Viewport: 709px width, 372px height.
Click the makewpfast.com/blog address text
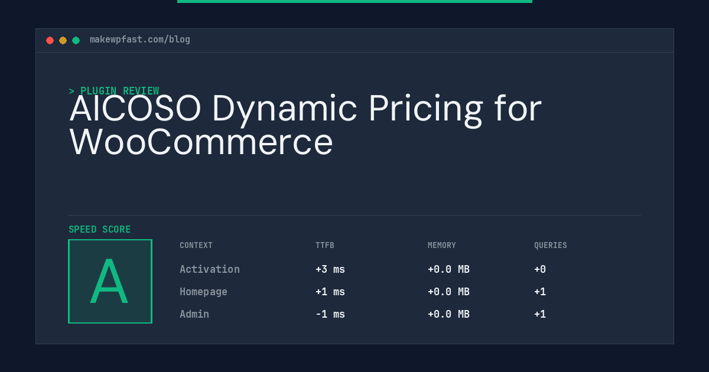pos(140,40)
